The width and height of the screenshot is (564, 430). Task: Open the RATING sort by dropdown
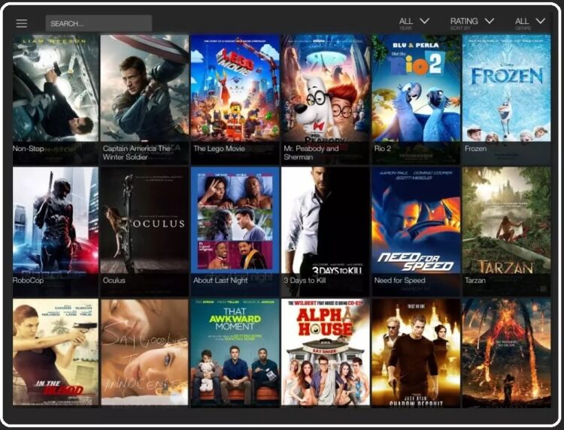tap(472, 23)
